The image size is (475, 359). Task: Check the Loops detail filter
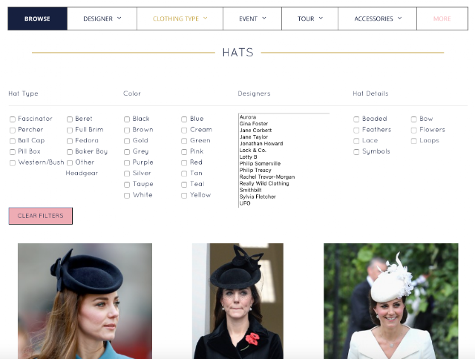coord(414,141)
